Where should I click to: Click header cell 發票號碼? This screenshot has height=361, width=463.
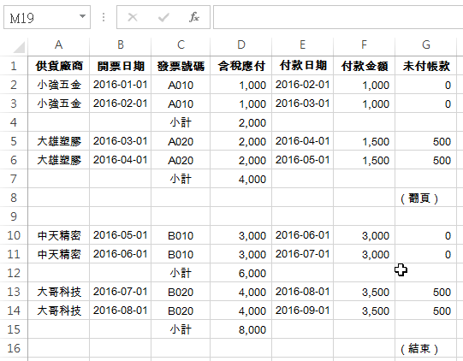coord(181,66)
